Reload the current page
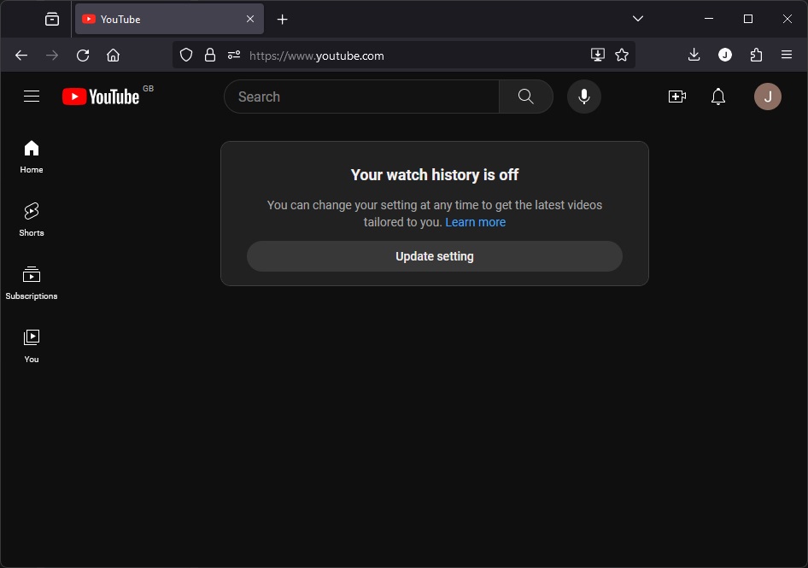This screenshot has width=808, height=568. (x=83, y=55)
